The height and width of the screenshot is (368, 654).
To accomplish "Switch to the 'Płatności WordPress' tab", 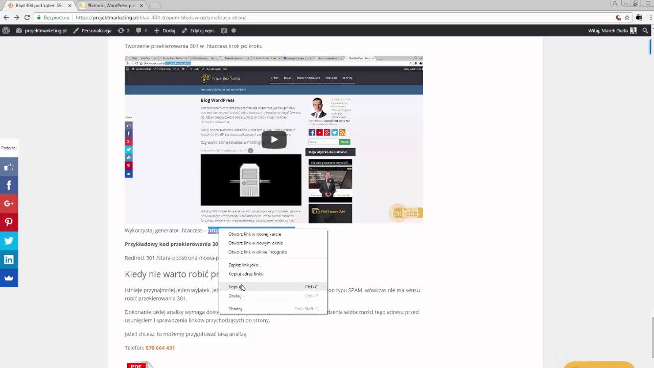I will (111, 6).
